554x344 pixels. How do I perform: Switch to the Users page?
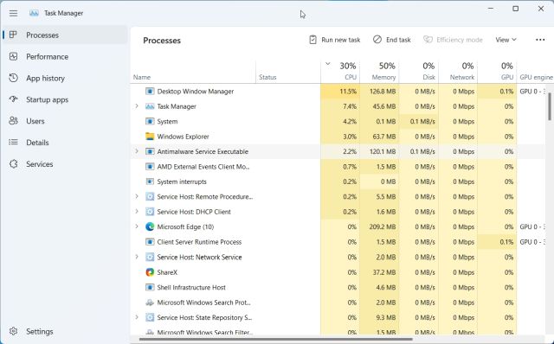(x=65, y=121)
